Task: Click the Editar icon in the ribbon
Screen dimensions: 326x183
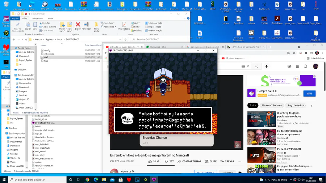Action: point(133,27)
